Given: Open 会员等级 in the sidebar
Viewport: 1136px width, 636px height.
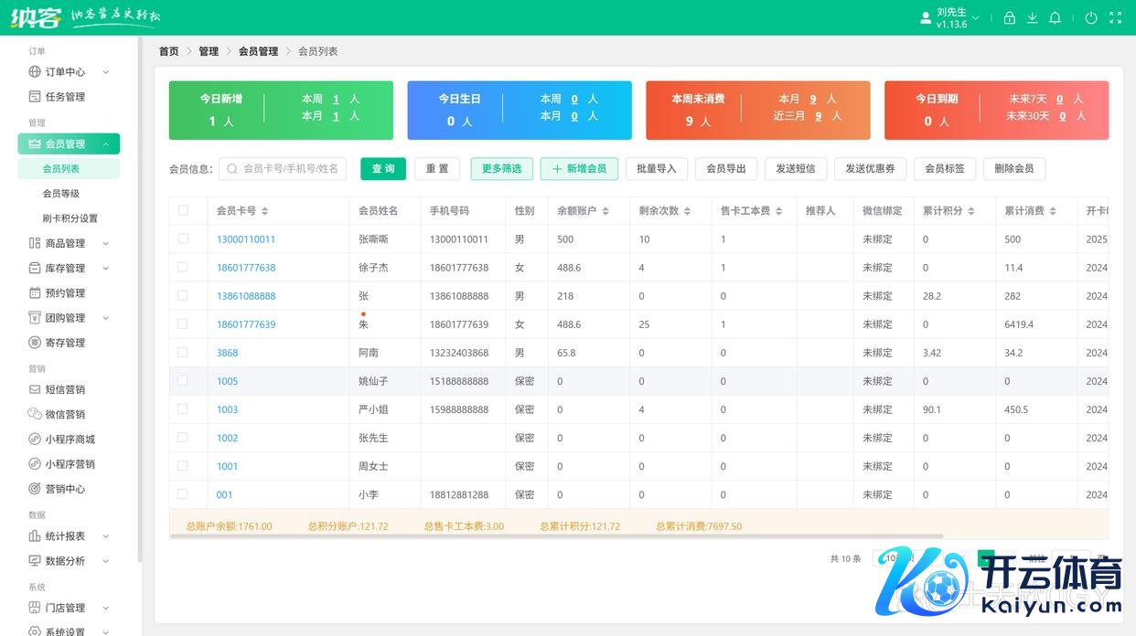Looking at the screenshot, I should coord(61,194).
